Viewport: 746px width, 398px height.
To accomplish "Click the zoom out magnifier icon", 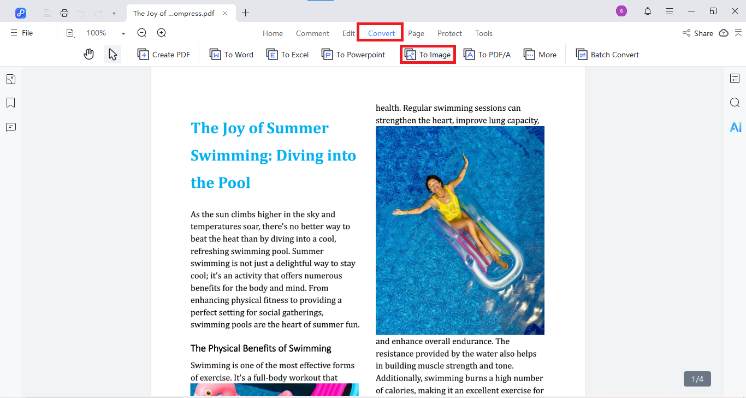I will pos(142,33).
